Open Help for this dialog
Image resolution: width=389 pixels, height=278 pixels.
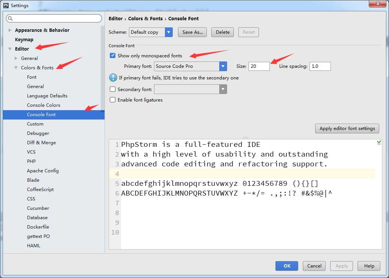coord(369,266)
